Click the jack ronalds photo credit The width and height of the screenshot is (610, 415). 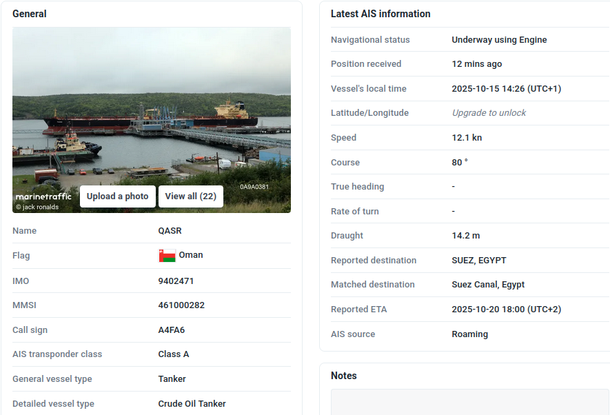37,207
